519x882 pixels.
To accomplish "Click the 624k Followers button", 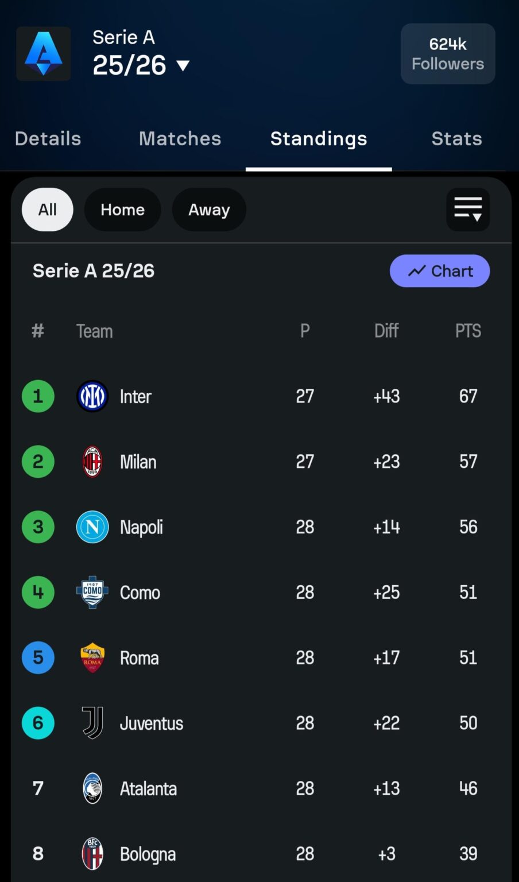I will click(447, 53).
